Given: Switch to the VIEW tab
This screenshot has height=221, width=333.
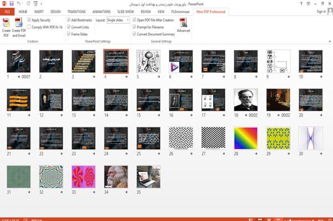Looking at the screenshot, I should tap(161, 12).
